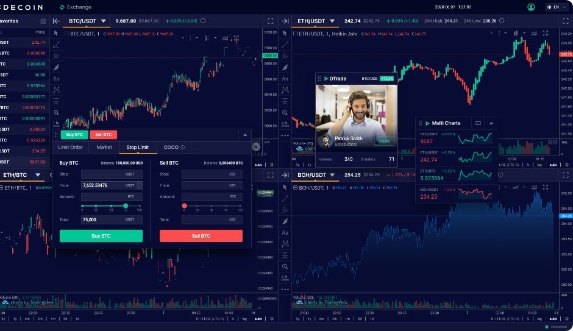Click the user profile avatar icon
This screenshot has height=331, width=573.
[531, 7]
